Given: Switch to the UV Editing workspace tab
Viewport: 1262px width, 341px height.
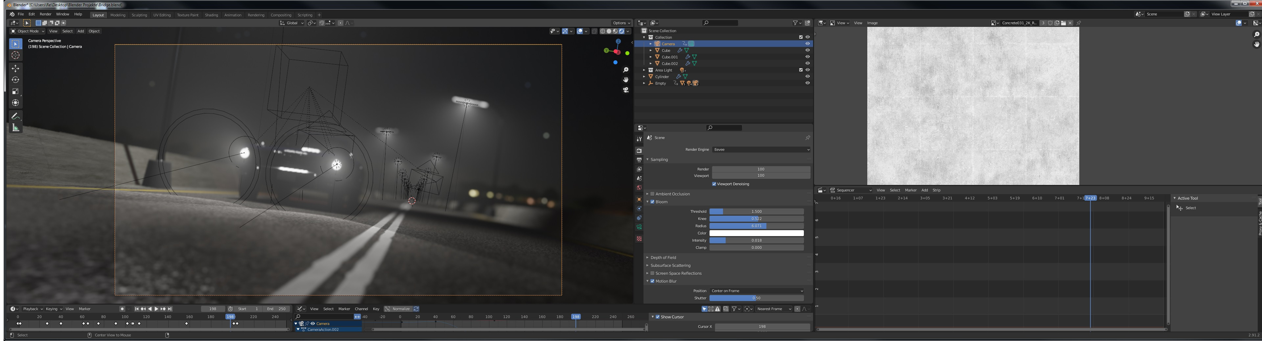Looking at the screenshot, I should pyautogui.click(x=162, y=15).
